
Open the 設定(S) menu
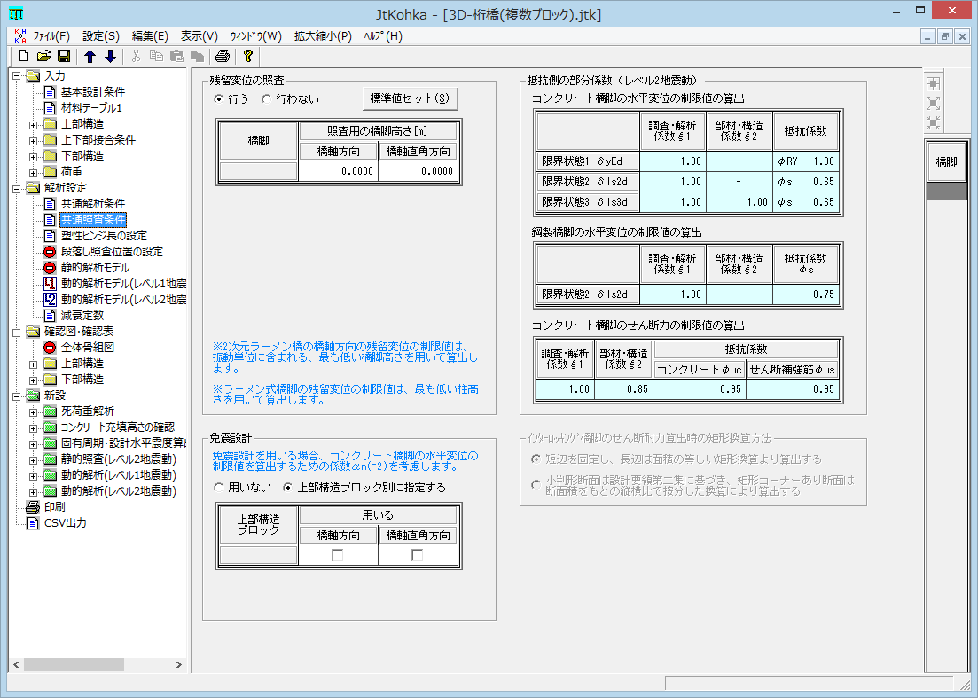[100, 36]
